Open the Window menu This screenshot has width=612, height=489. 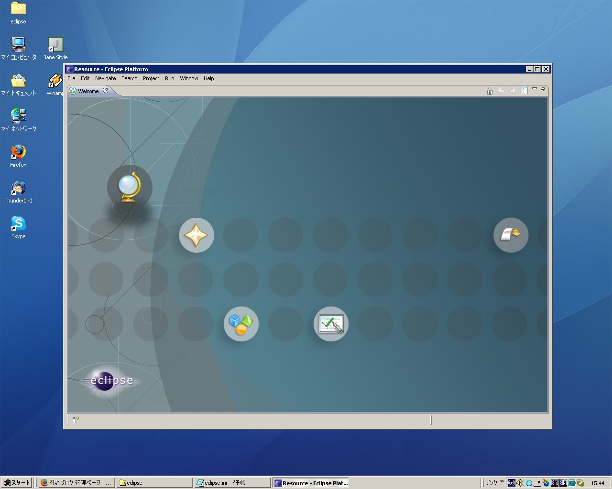coord(189,78)
